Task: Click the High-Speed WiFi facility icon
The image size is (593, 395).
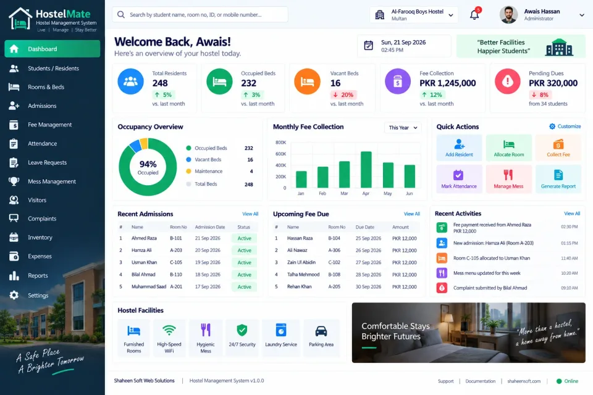Action: [x=169, y=330]
